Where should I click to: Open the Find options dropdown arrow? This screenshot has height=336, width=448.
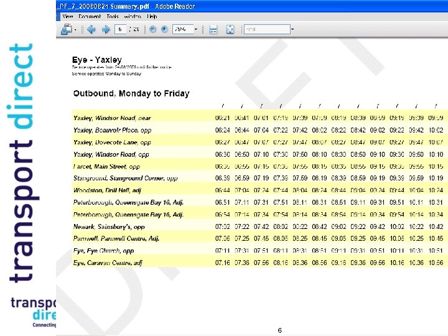point(292,29)
